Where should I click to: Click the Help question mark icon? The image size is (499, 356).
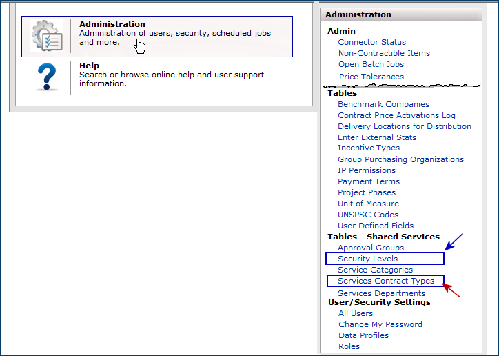pos(46,77)
